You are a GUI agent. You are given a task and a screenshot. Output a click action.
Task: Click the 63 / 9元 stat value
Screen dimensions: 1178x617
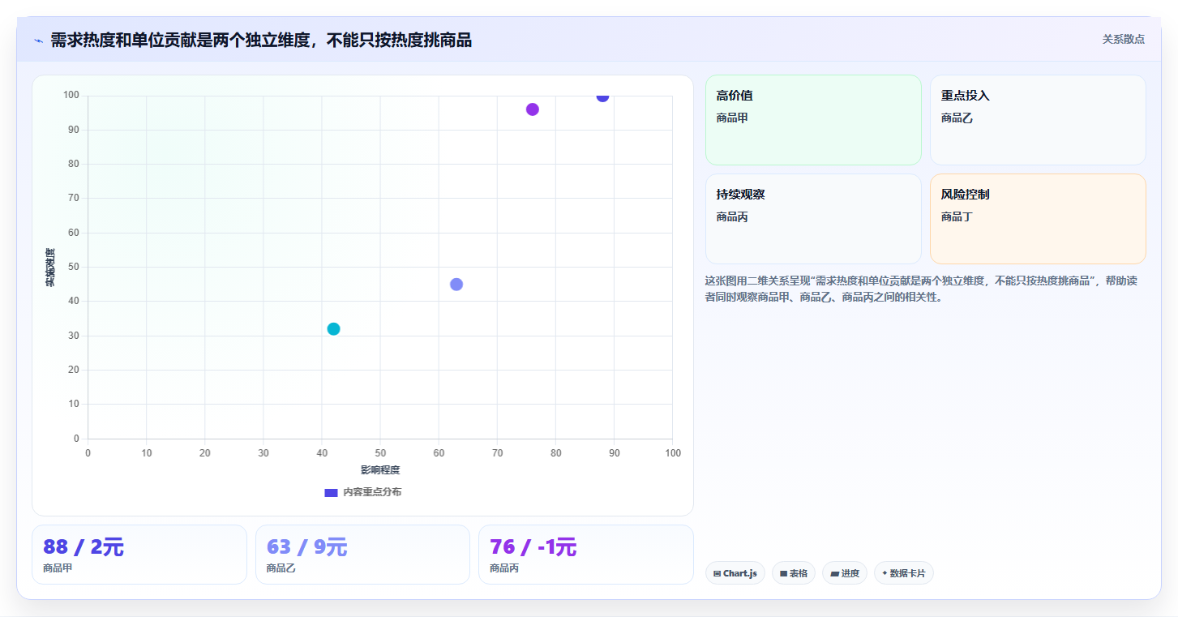tap(307, 547)
